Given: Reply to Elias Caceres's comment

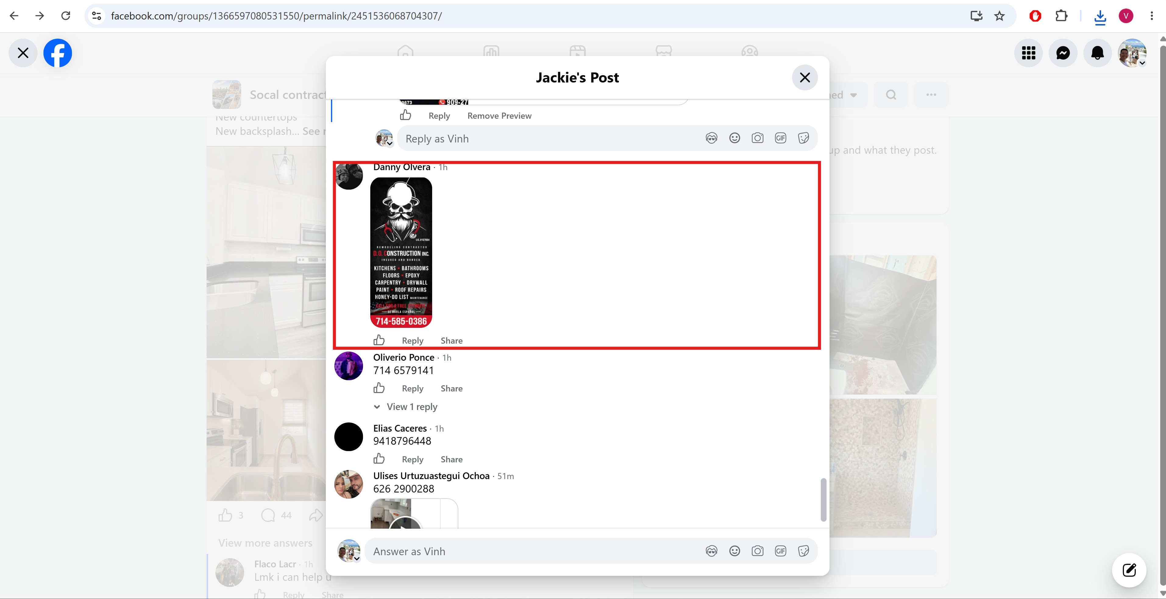Looking at the screenshot, I should [x=412, y=459].
